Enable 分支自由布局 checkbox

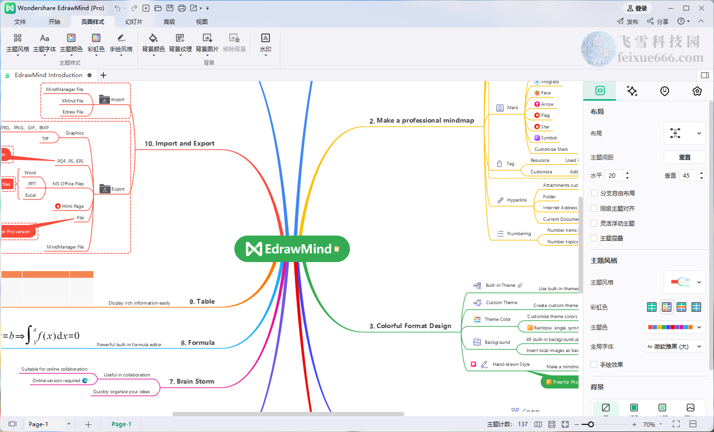(594, 193)
